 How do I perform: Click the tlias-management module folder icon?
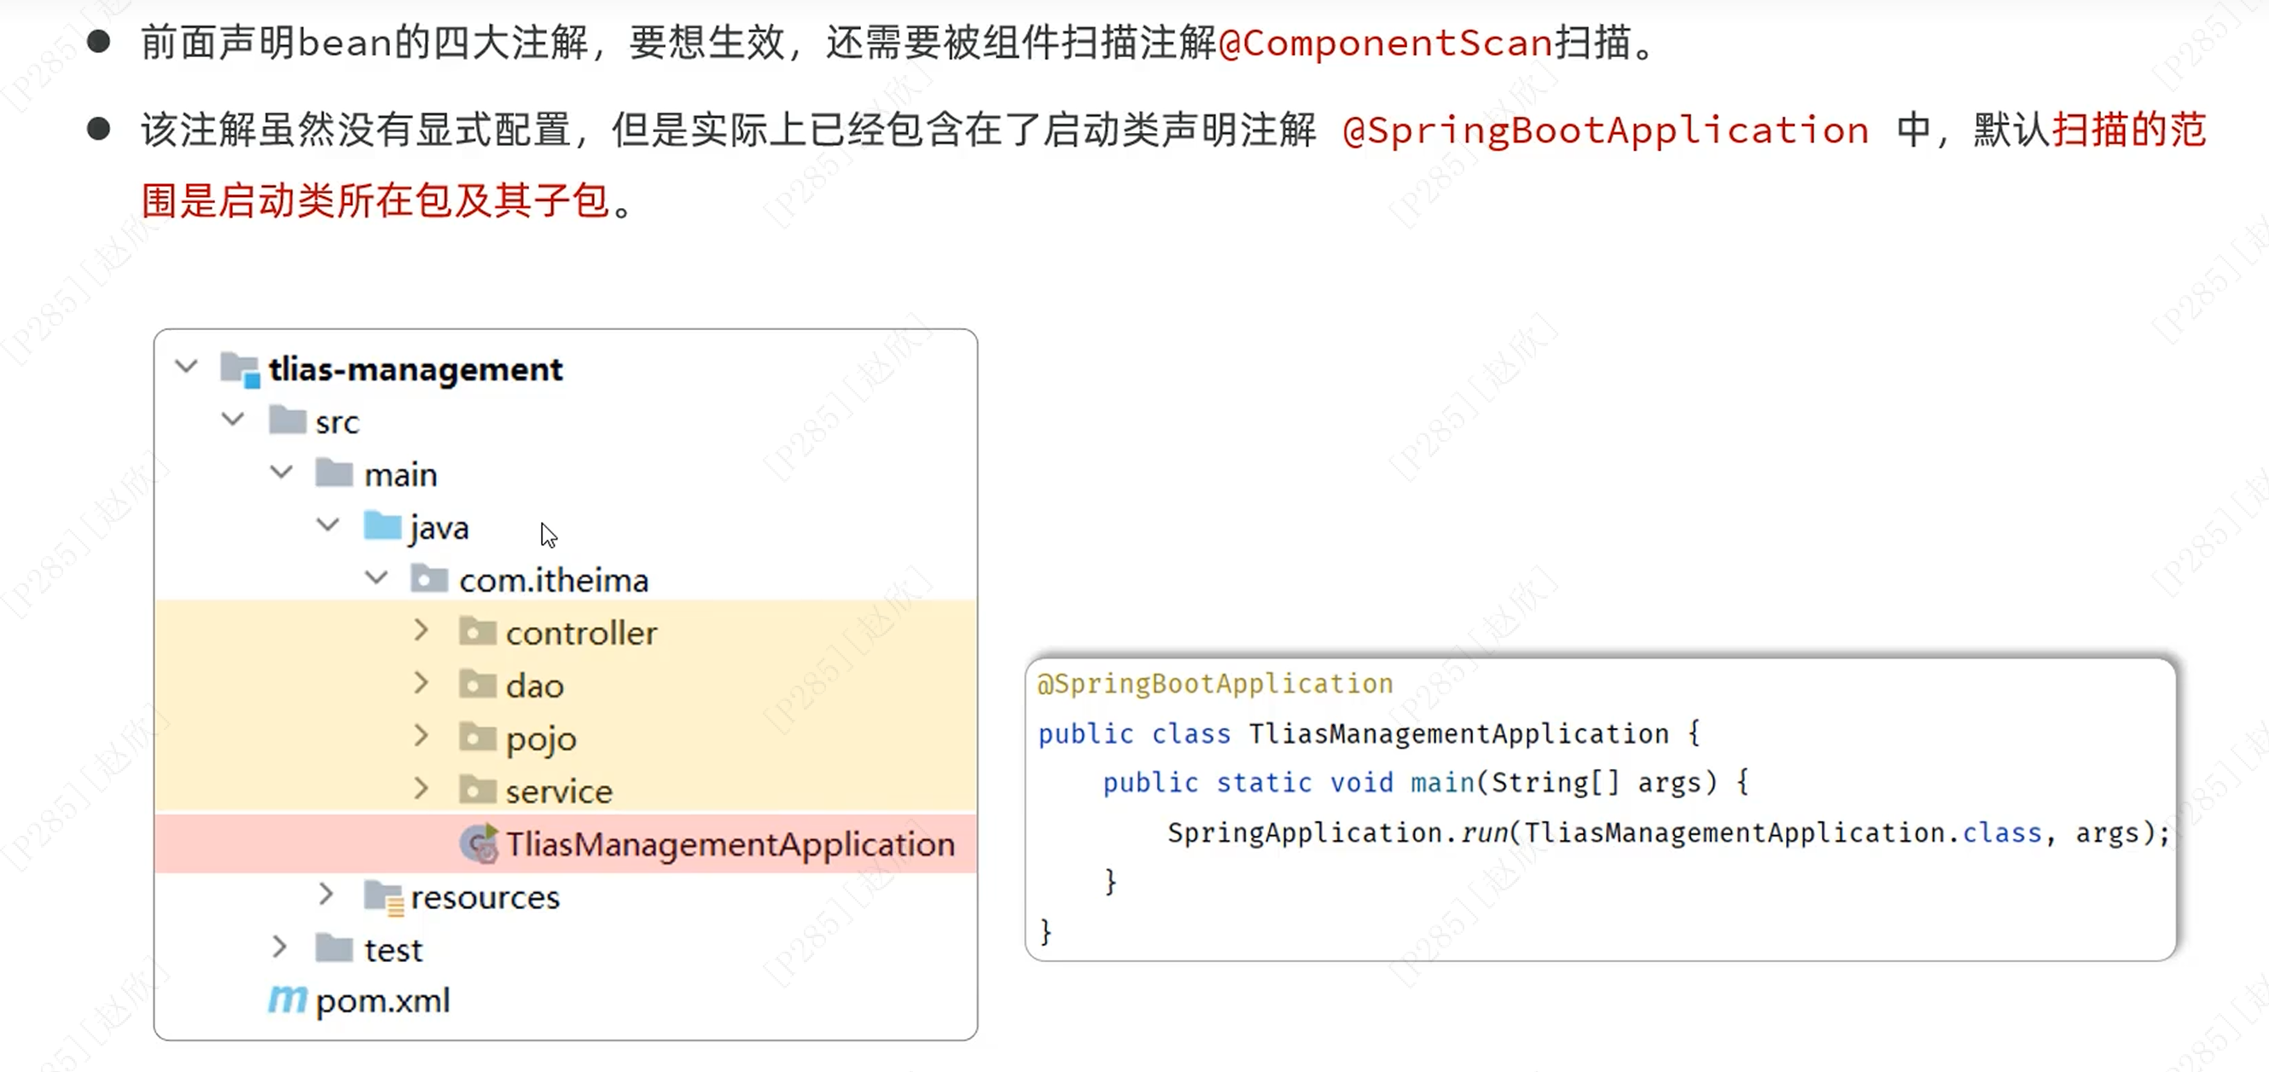click(x=240, y=368)
